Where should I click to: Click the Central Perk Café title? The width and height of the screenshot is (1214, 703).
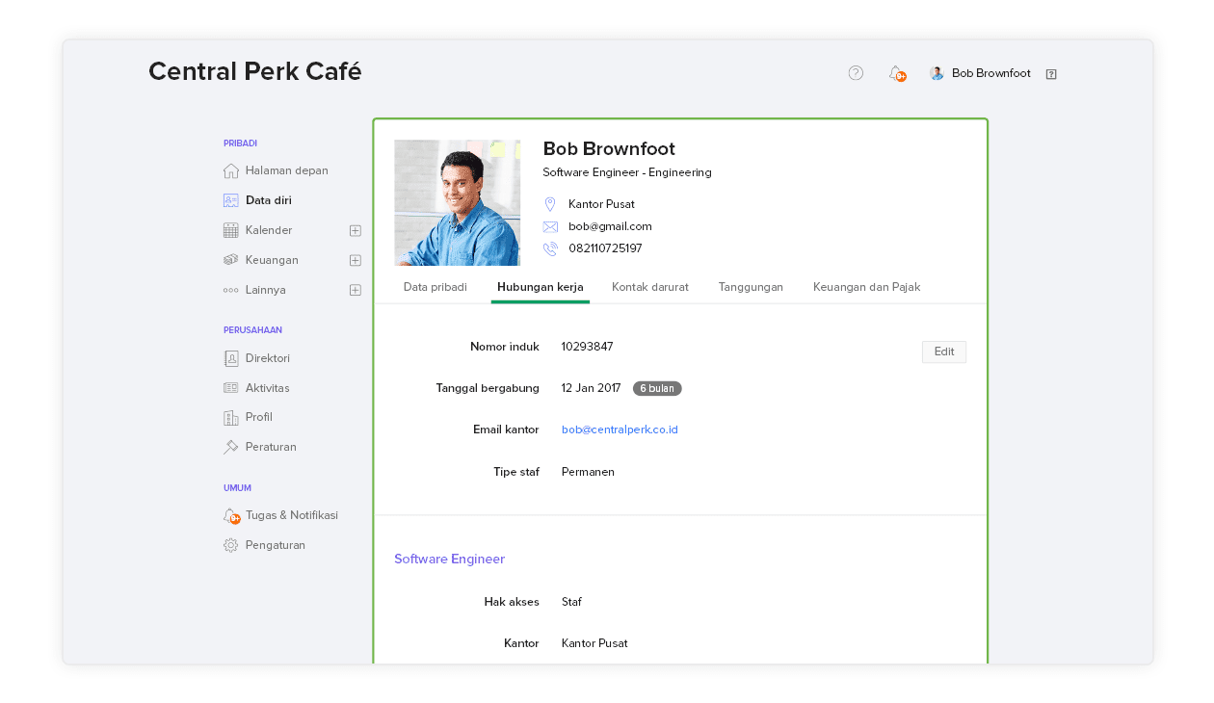click(x=255, y=71)
